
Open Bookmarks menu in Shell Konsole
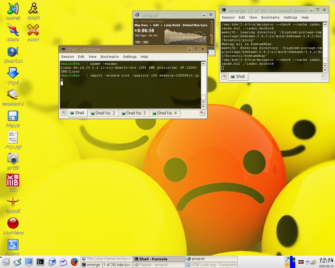click(x=110, y=57)
